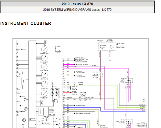Click the "2010 Lexus LX 570" title

pyautogui.click(x=77, y=4)
